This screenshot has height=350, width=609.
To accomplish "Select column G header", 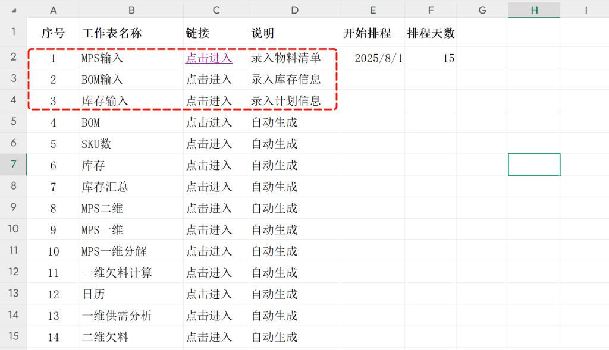I will click(482, 10).
